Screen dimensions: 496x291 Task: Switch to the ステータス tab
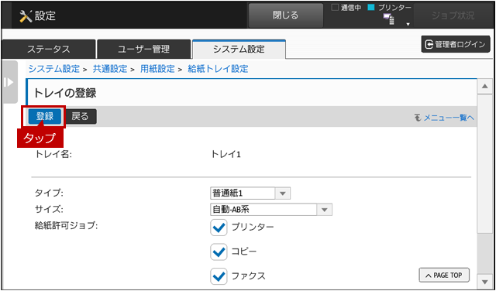tap(48, 50)
